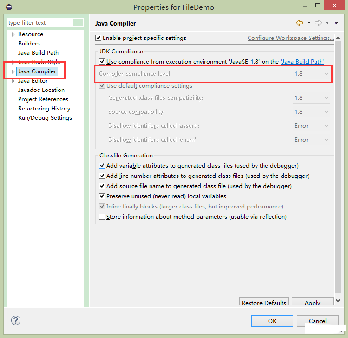
Task: Toggle Add source file name checkbox
Action: [102, 186]
